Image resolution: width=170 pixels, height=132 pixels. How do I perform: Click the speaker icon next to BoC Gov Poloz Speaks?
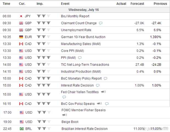point(99,104)
